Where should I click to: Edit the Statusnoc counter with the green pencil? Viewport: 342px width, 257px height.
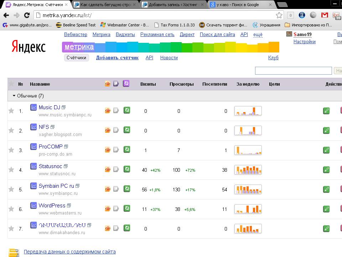[x=326, y=170]
